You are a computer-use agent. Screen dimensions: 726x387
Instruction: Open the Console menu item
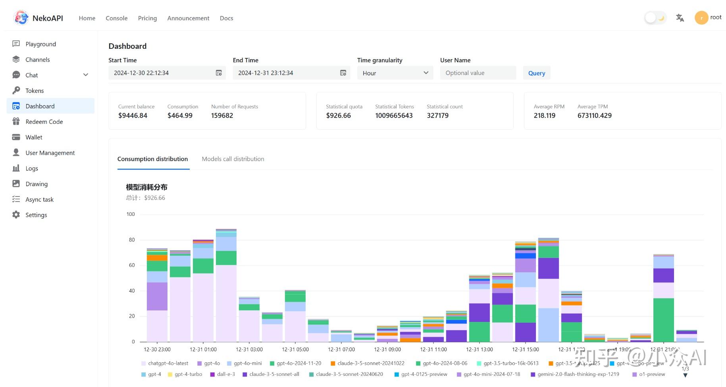[116, 18]
